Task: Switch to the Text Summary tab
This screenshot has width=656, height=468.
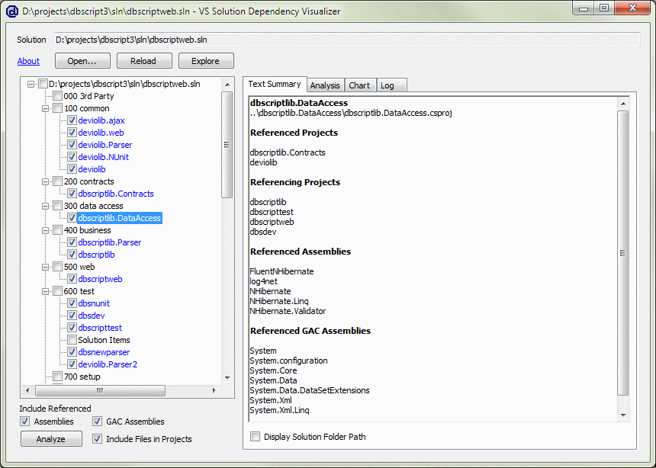Action: (x=275, y=84)
